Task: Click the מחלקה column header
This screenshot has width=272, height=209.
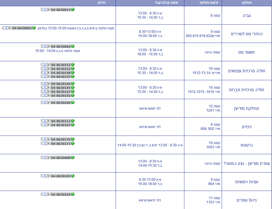Action: (247, 3)
